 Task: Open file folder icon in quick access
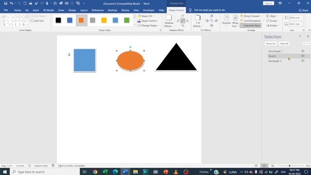point(30,3)
